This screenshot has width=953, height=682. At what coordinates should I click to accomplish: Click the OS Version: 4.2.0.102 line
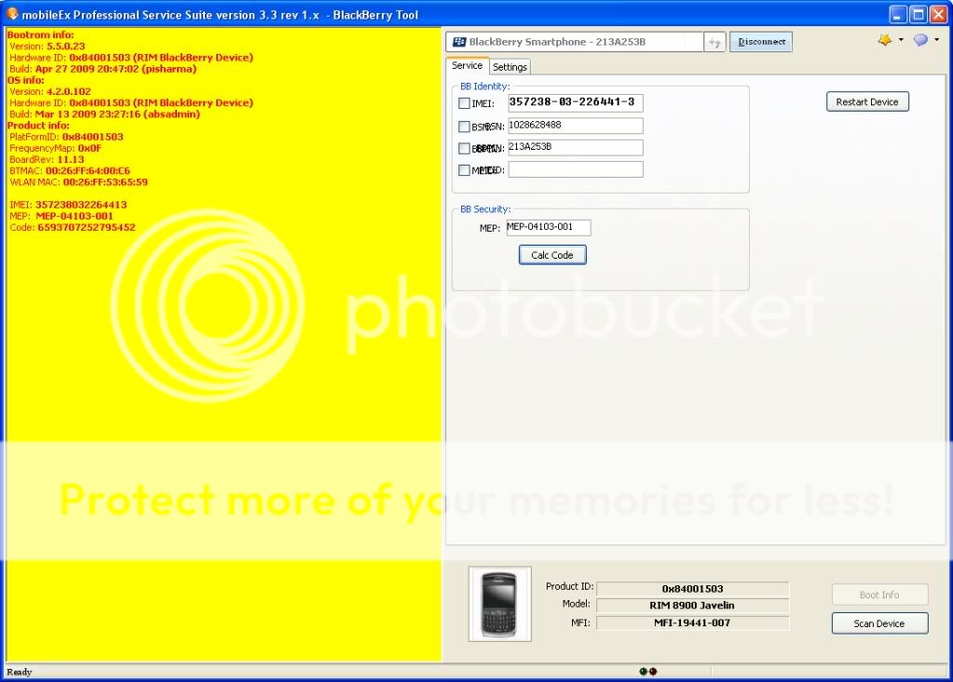50,91
